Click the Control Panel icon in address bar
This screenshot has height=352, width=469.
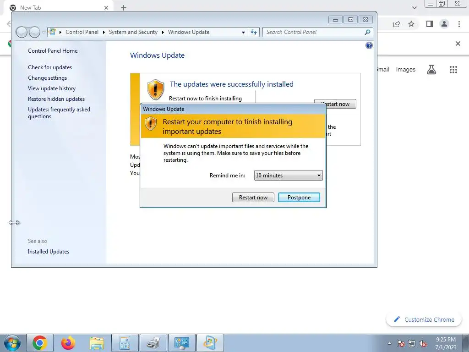pyautogui.click(x=52, y=32)
